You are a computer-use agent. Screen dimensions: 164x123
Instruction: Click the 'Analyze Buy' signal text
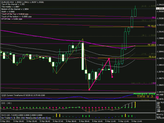(x=144, y=94)
